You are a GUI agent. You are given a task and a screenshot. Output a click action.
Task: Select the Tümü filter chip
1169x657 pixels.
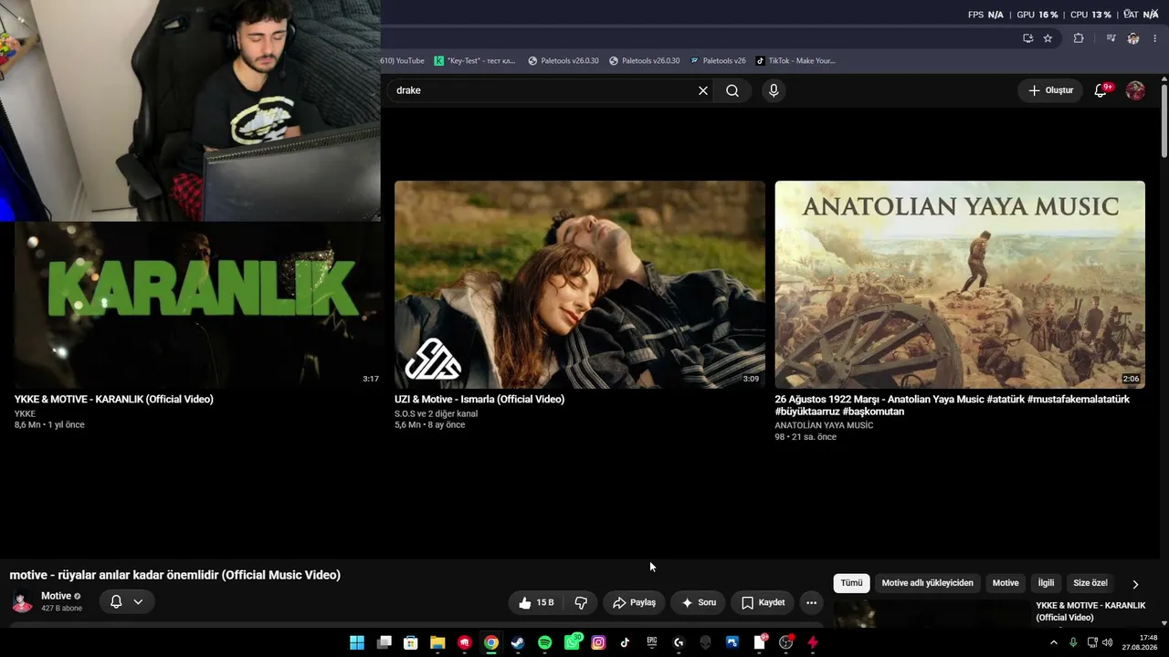851,583
